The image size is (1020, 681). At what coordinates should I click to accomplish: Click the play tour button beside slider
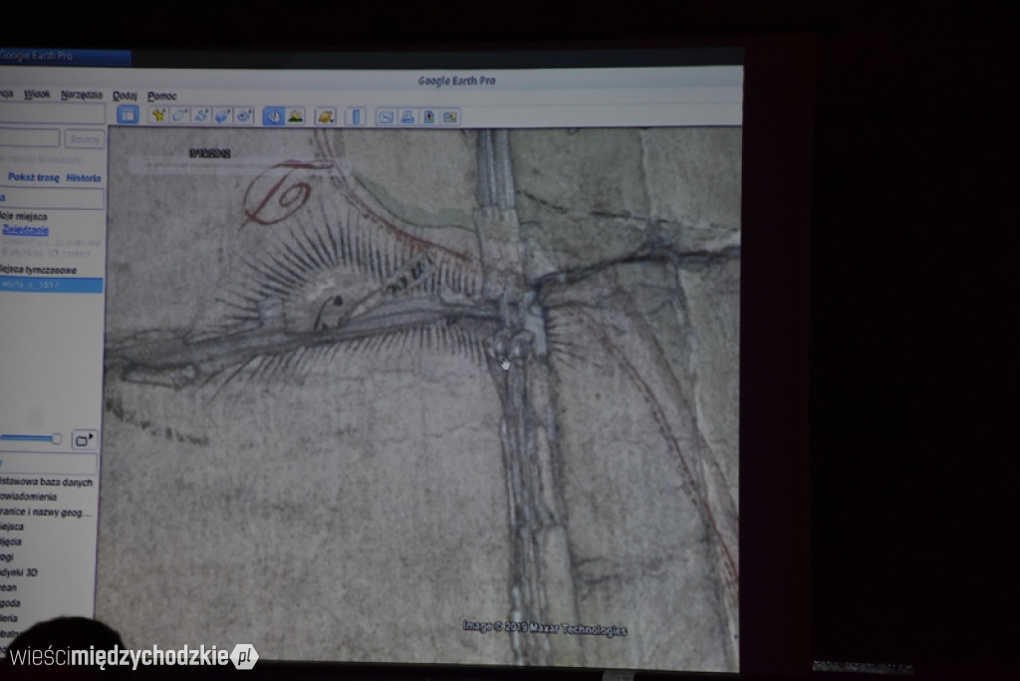[x=84, y=440]
